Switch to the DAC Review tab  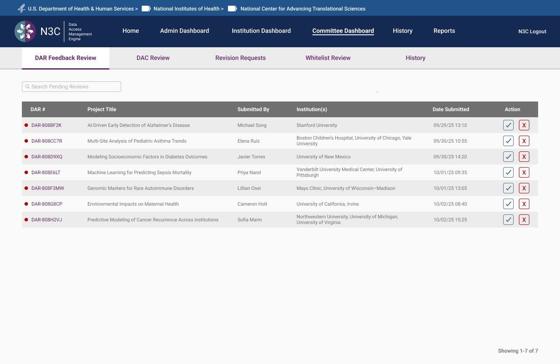click(153, 58)
